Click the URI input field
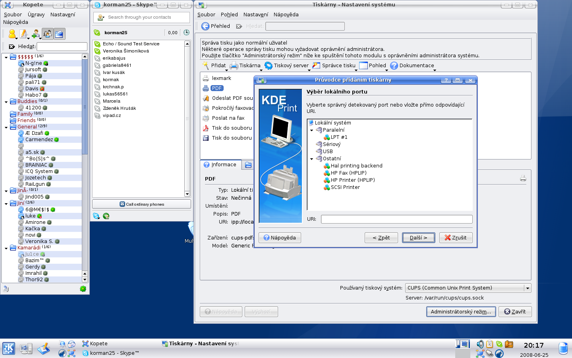This screenshot has width=572, height=358. tap(396, 219)
